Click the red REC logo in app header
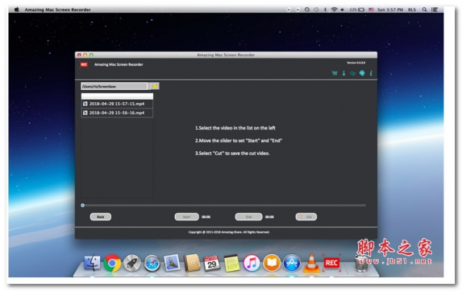This screenshot has width=462, height=291. (x=84, y=64)
